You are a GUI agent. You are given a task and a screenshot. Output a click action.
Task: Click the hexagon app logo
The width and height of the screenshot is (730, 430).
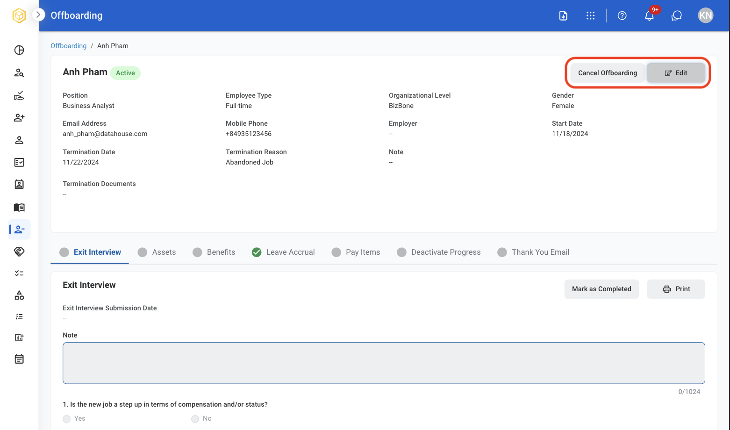pyautogui.click(x=19, y=15)
